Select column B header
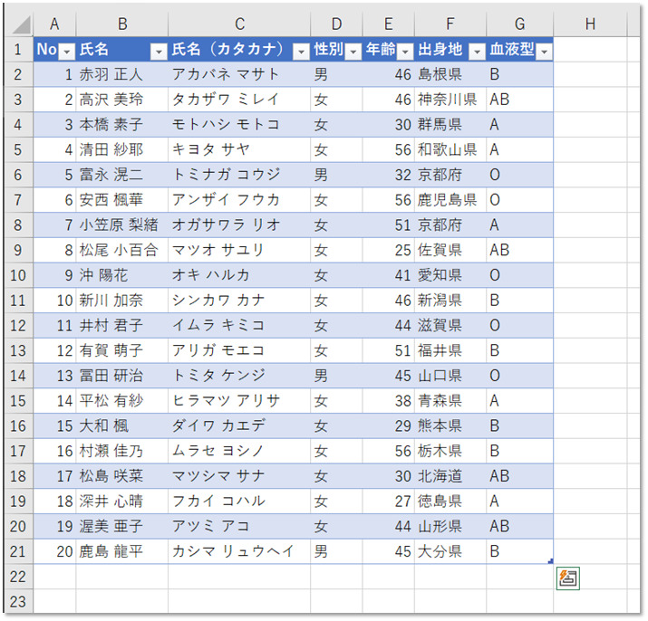648x621 pixels. coord(122,24)
